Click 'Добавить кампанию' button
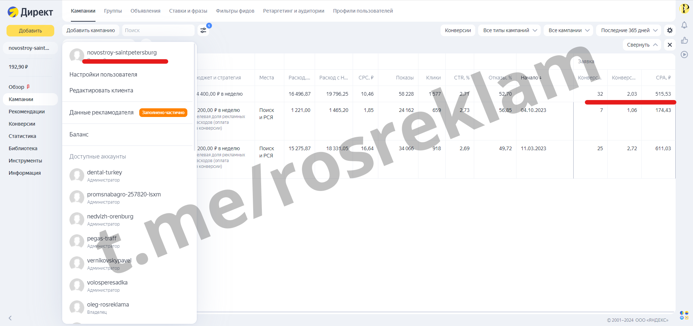Screen dimensions: 693x326 point(90,30)
